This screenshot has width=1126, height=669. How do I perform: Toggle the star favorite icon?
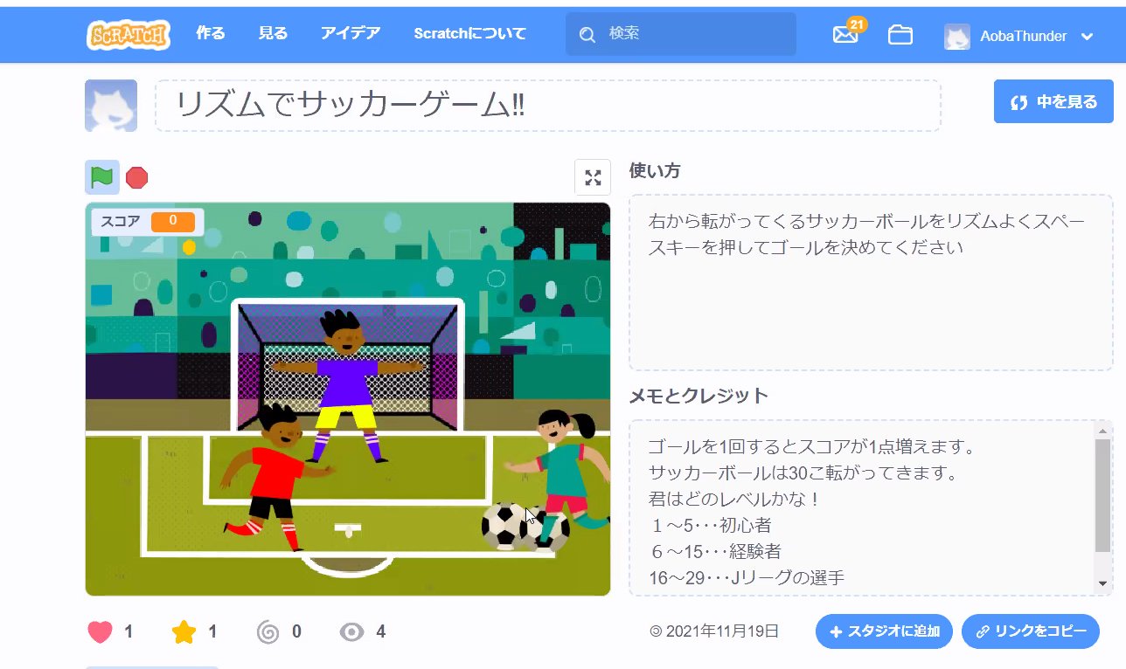[x=184, y=631]
